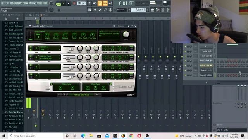Image resolution: width=248 pixels, height=139 pixels.
Task: Toggle Part B power button in Xpand!2
Action: tap(31, 56)
